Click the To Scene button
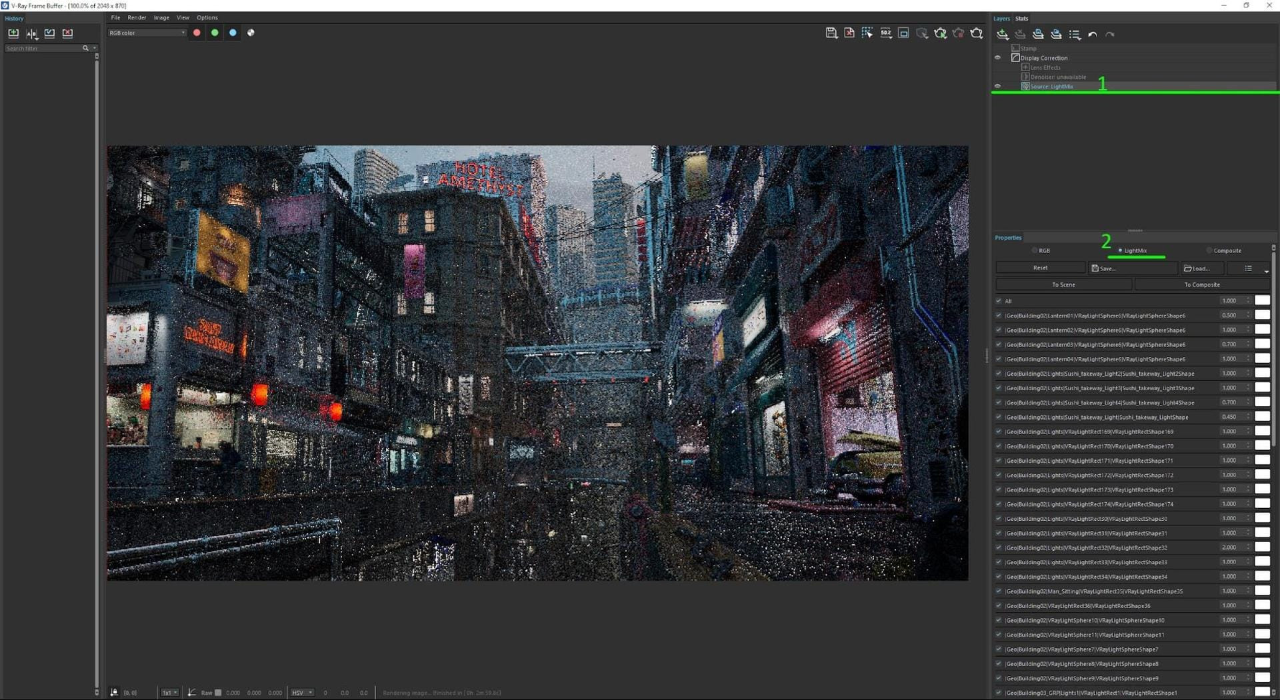1280x700 pixels. click(1063, 285)
